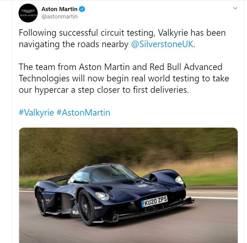The width and height of the screenshot is (247, 243).
Task: Open the Aston Martin profile avatar
Action: coord(28,13)
